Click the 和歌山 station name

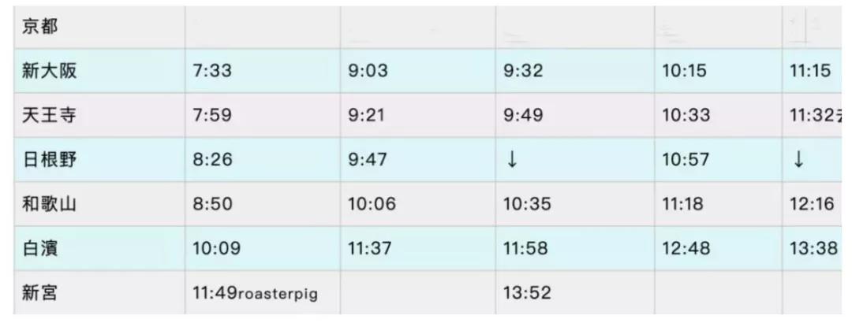tap(50, 204)
